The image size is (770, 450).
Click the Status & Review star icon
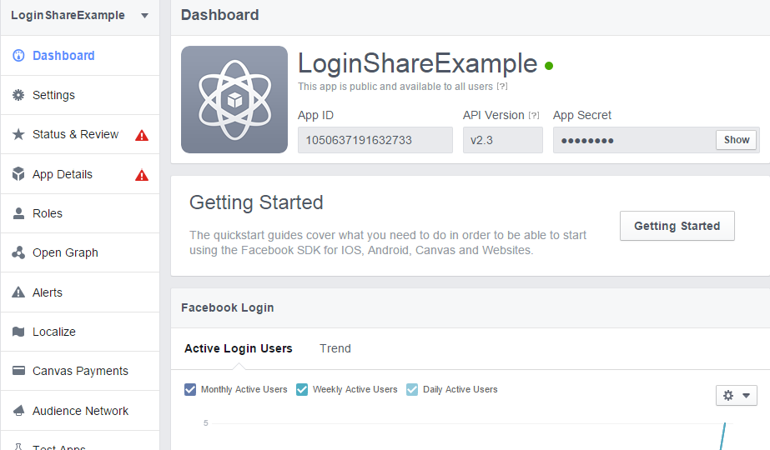click(x=18, y=134)
